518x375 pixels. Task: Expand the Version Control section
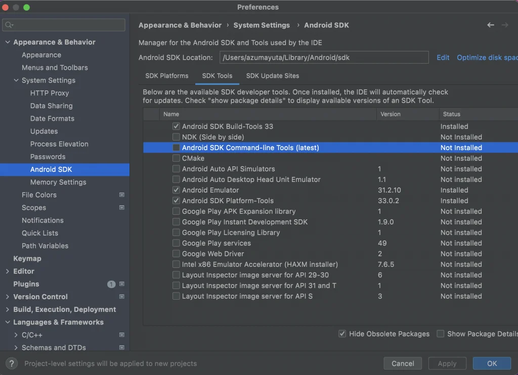click(x=8, y=297)
